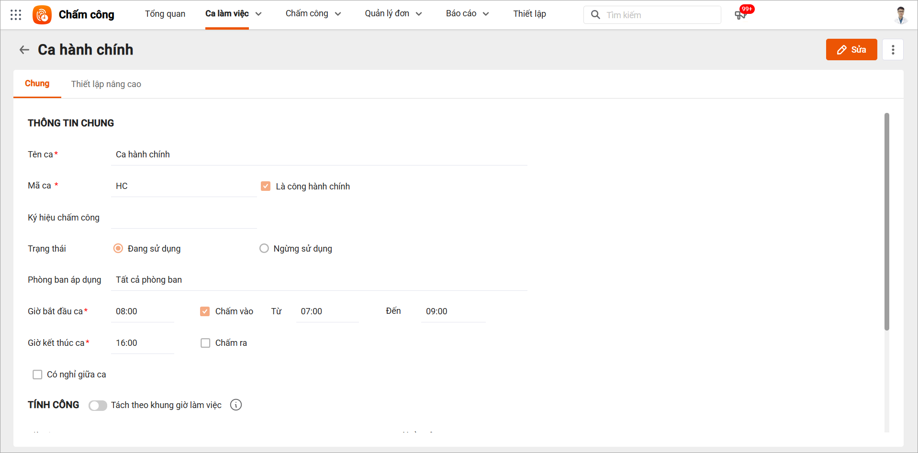This screenshot has width=918, height=453.
Task: Click the info icon beside Tách theo khung giờ
Action: click(x=236, y=405)
